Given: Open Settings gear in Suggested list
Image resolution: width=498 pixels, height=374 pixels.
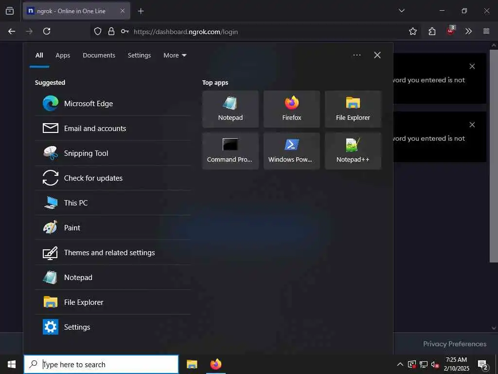Looking at the screenshot, I should pos(113,327).
